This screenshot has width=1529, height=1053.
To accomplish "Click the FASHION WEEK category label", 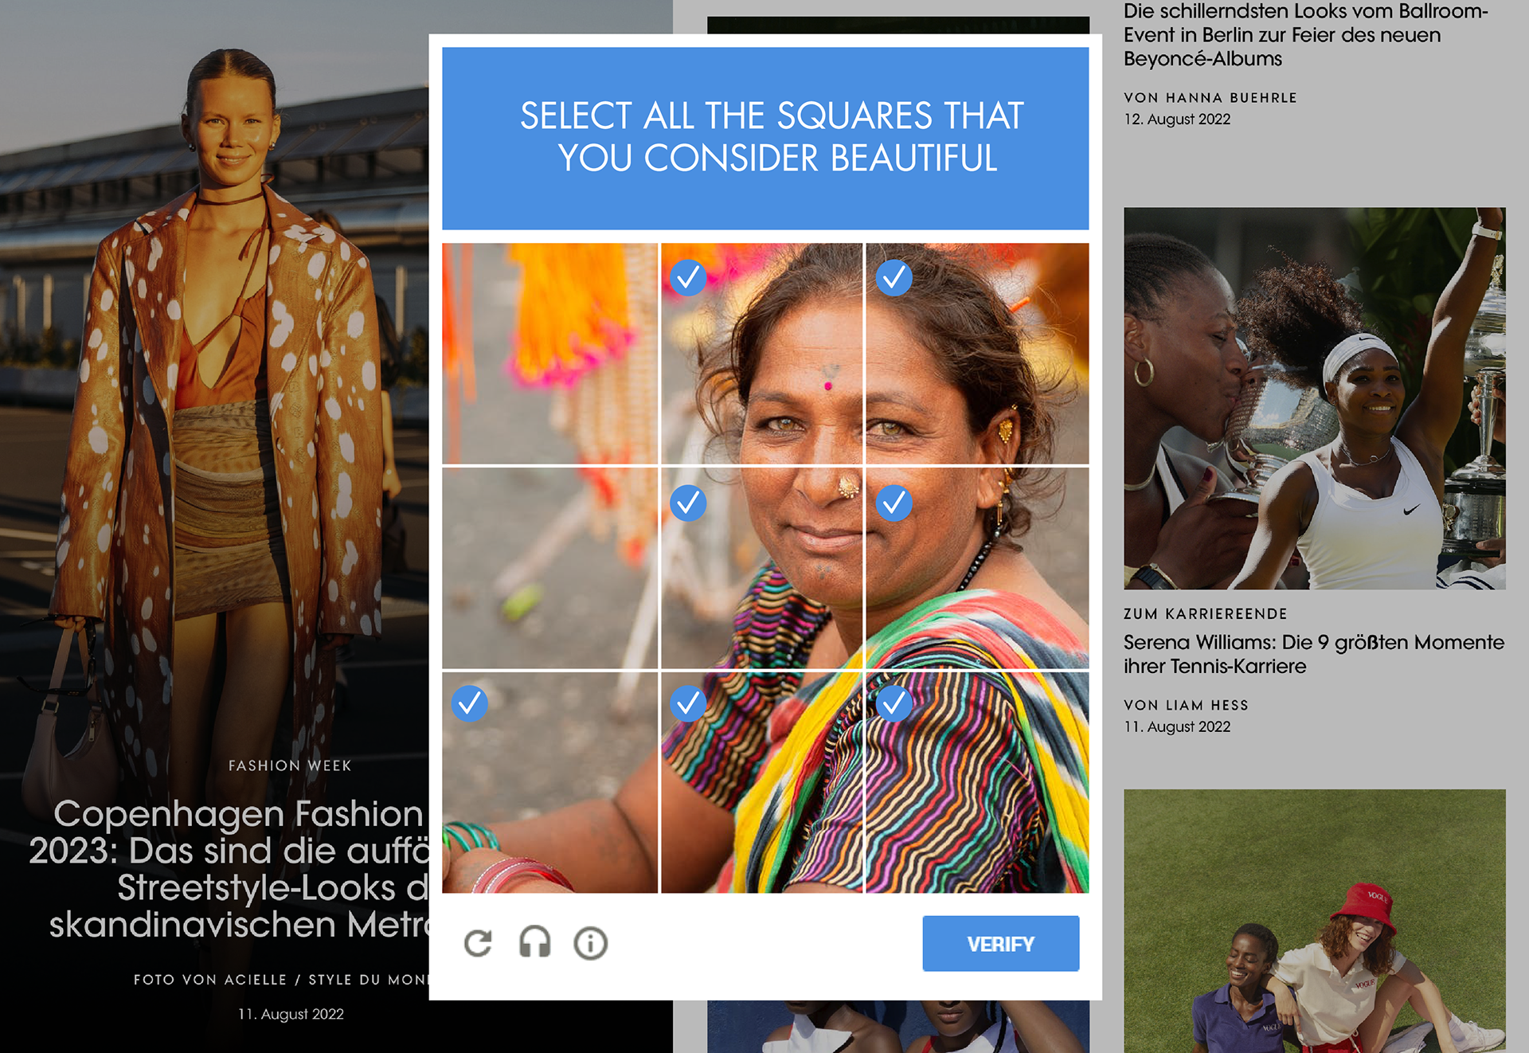I will [290, 765].
